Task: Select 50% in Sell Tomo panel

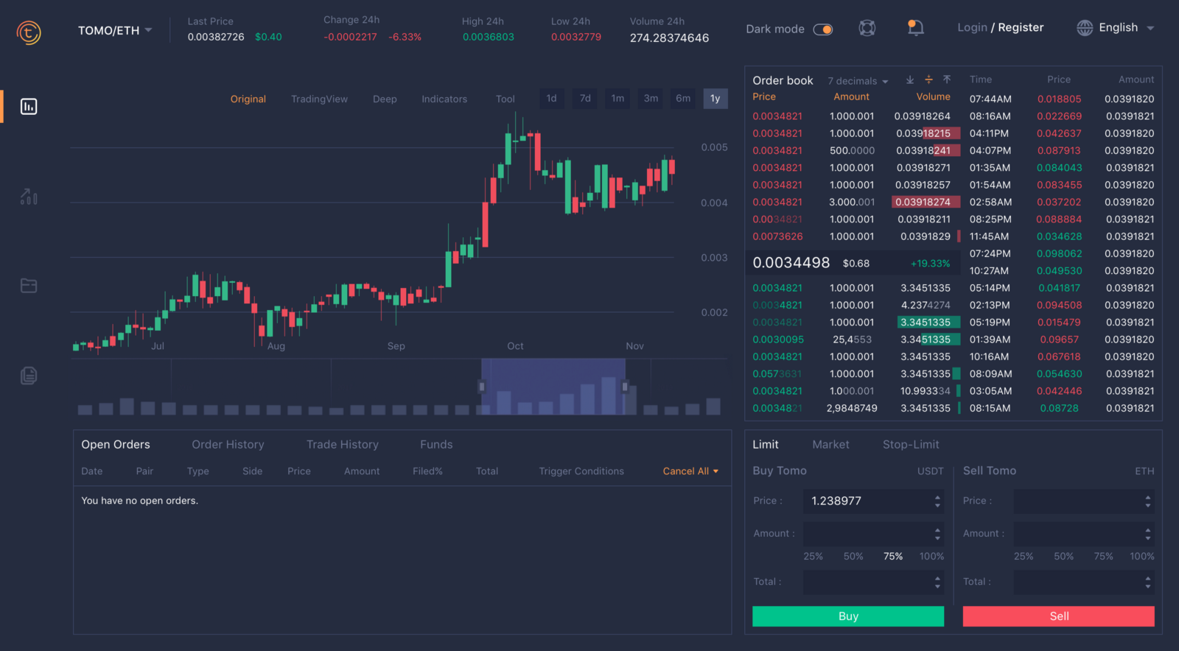Action: (x=1064, y=557)
